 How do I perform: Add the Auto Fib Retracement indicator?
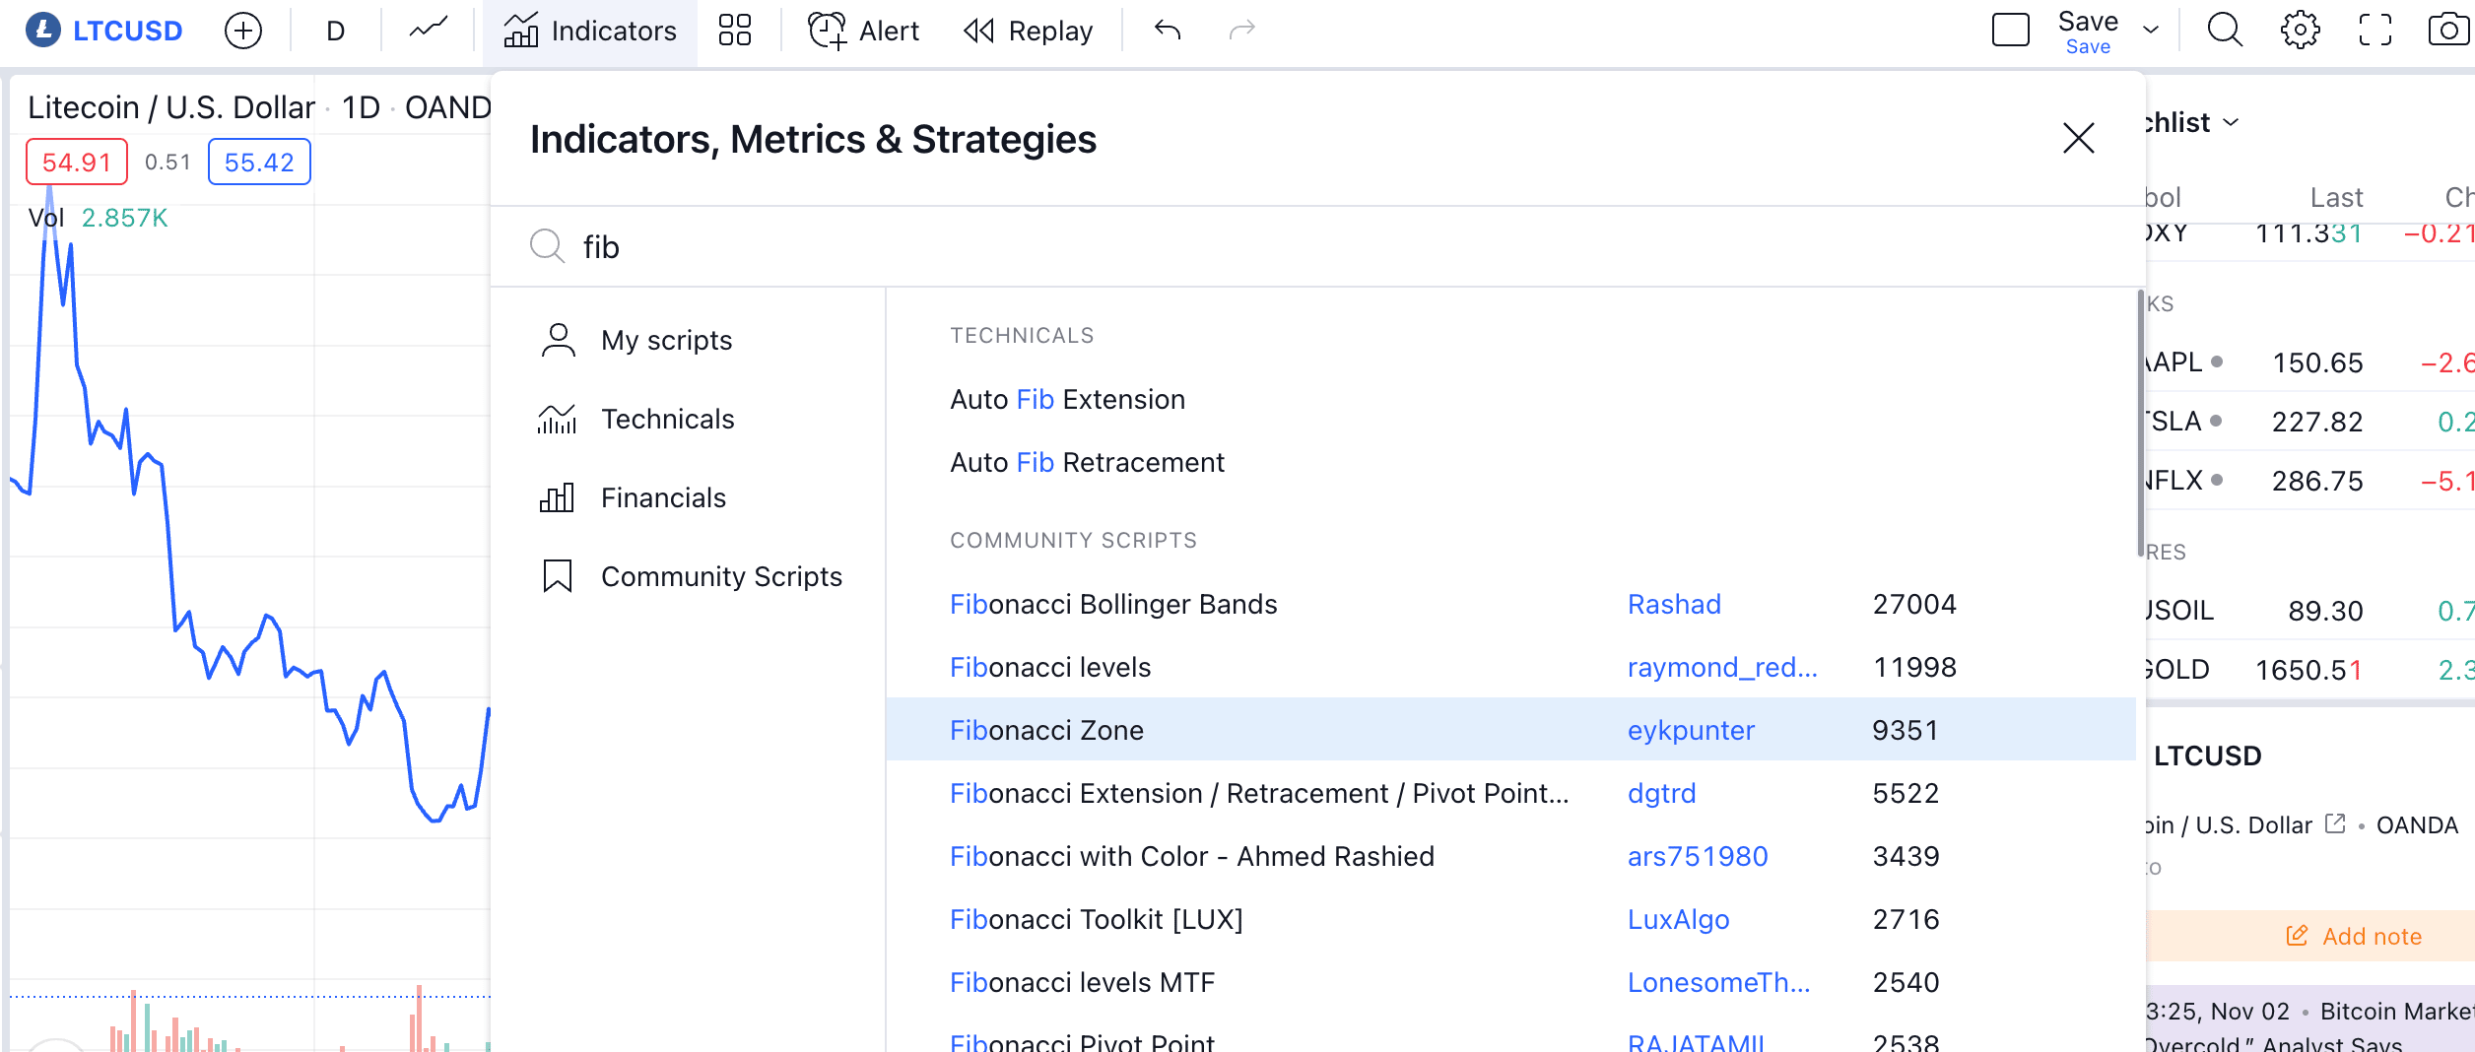[1510, 462]
